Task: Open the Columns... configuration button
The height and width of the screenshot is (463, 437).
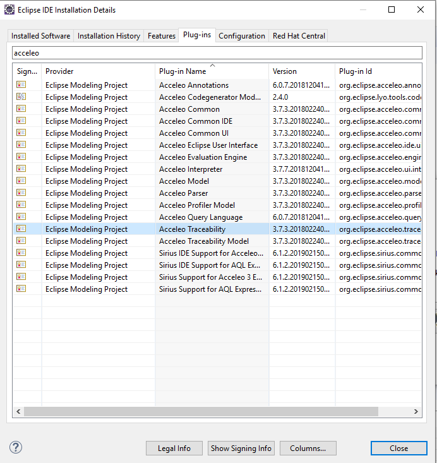Action: coord(308,448)
